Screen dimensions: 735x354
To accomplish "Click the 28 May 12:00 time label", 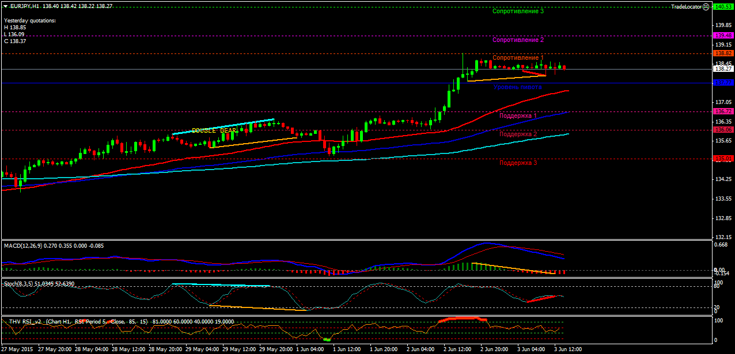I will click(128, 349).
